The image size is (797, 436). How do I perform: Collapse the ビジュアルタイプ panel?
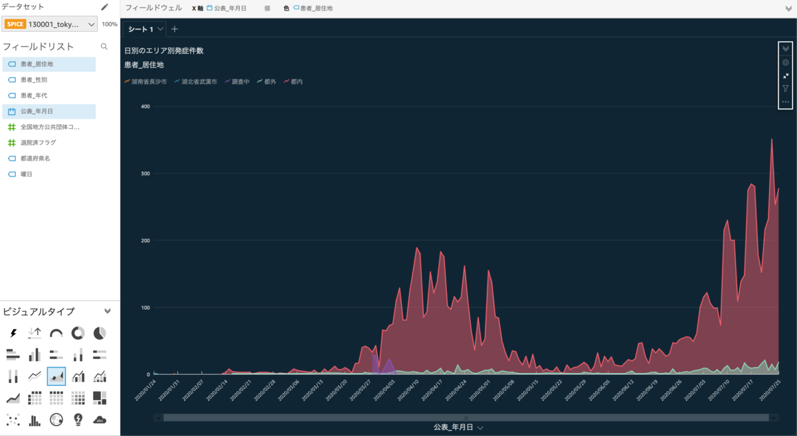pyautogui.click(x=108, y=311)
